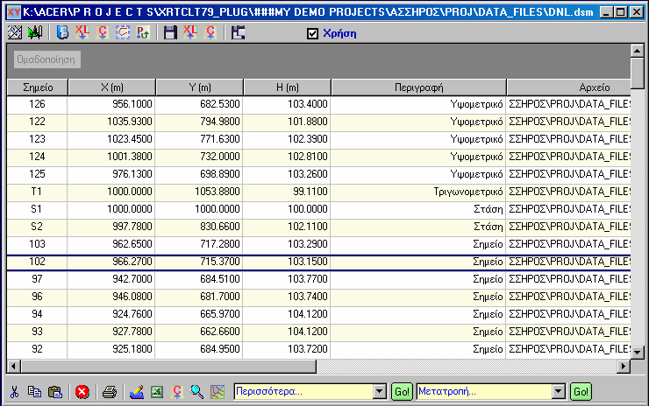Click the P point-with-green-arrow icon

pyautogui.click(x=143, y=32)
